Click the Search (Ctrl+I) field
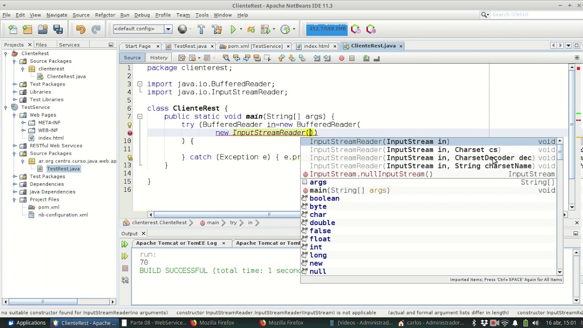The height and width of the screenshot is (328, 583). tap(533, 15)
